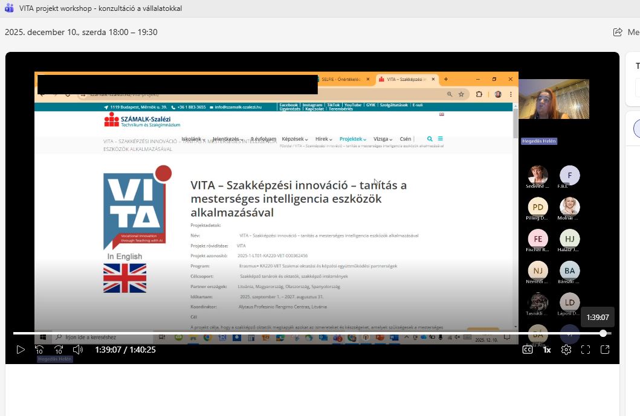This screenshot has width=640, height=416.
Task: Toggle closed captions on the video
Action: pyautogui.click(x=527, y=350)
